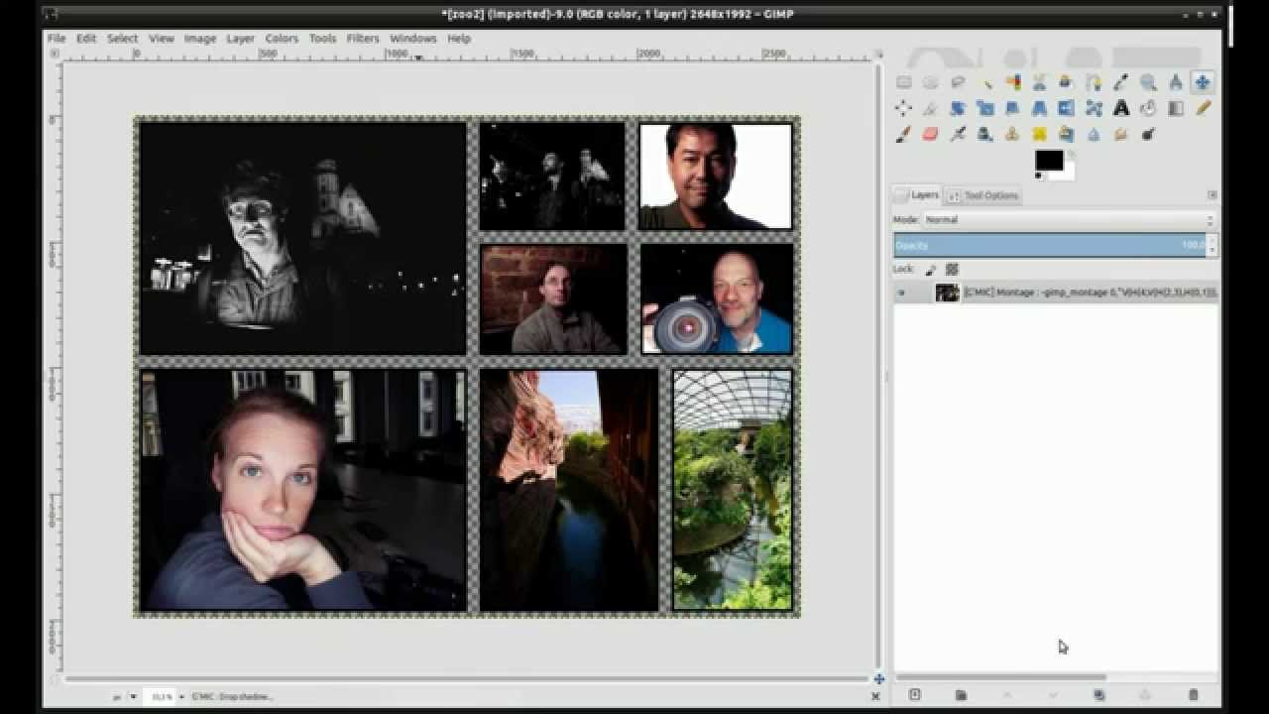Select the Free Select lasso tool
Viewport: 1269px width, 714px height.
pos(958,82)
